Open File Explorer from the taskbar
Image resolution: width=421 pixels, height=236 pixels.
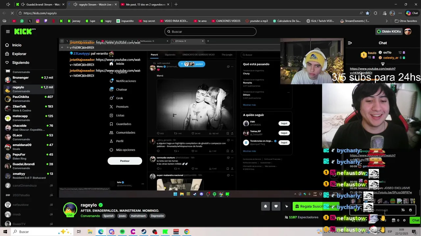click(90, 232)
